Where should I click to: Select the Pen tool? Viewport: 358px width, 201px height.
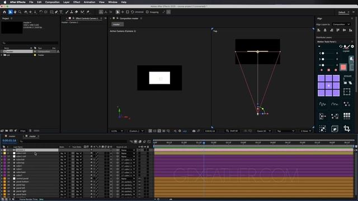56,12
